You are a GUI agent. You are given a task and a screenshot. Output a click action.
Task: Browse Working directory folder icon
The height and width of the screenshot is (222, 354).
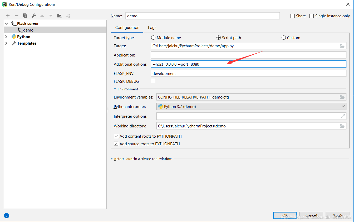point(342,126)
